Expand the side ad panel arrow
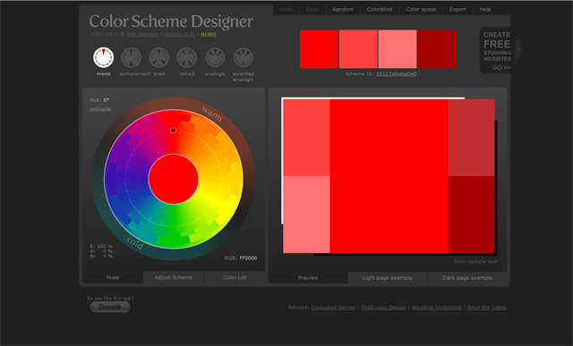Screen dimensions: 573x346 pos(518,48)
